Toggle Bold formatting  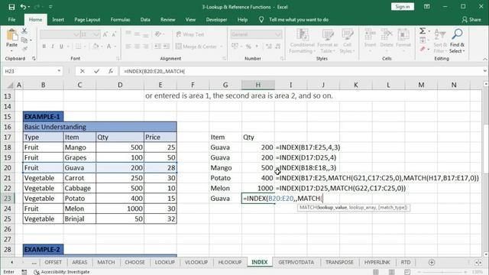click(44, 47)
